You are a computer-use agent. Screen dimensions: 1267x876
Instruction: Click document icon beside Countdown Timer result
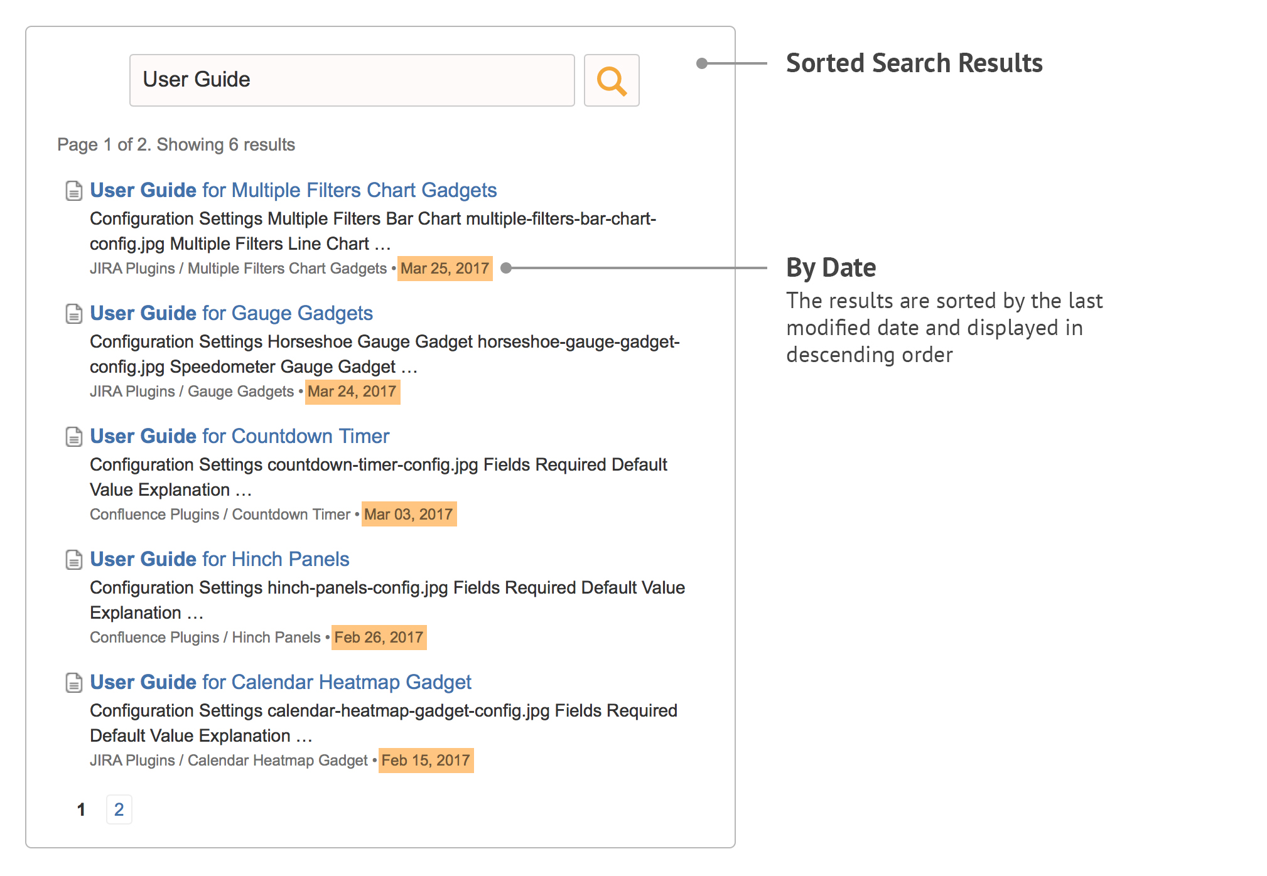(74, 437)
